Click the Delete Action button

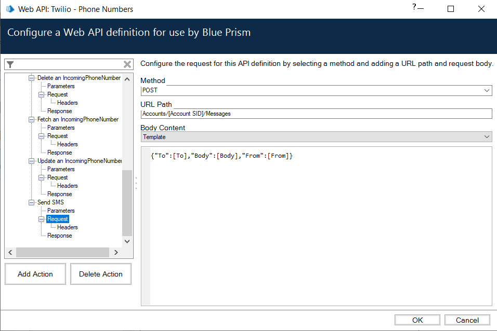(101, 274)
